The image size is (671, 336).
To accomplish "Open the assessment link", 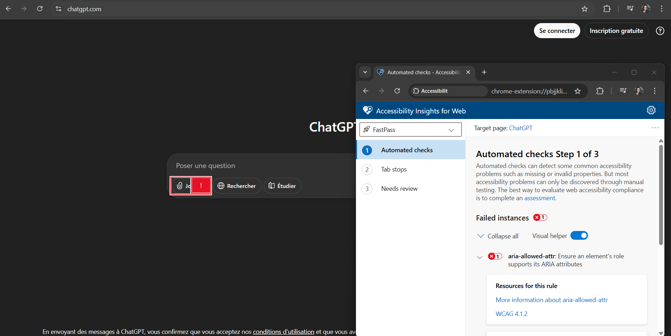I will [x=540, y=198].
